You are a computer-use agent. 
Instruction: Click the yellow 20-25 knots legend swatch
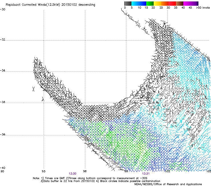[x=157, y=3]
